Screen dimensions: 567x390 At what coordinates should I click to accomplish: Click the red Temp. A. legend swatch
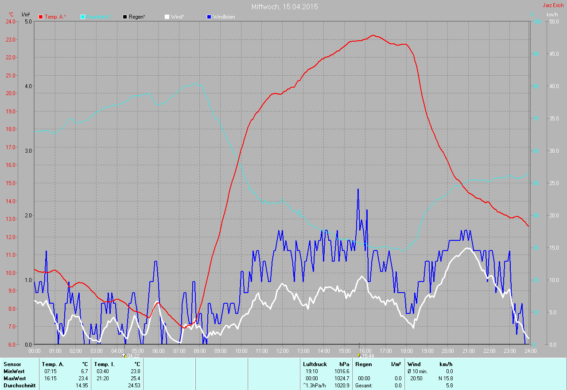pyautogui.click(x=41, y=17)
